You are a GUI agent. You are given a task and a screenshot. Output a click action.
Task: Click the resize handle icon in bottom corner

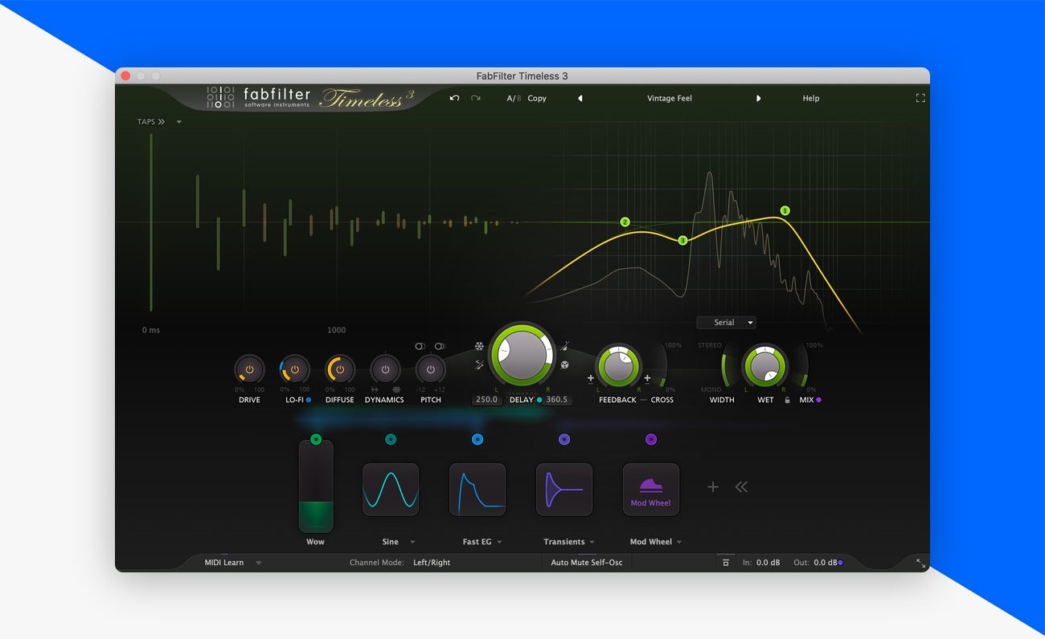click(920, 564)
